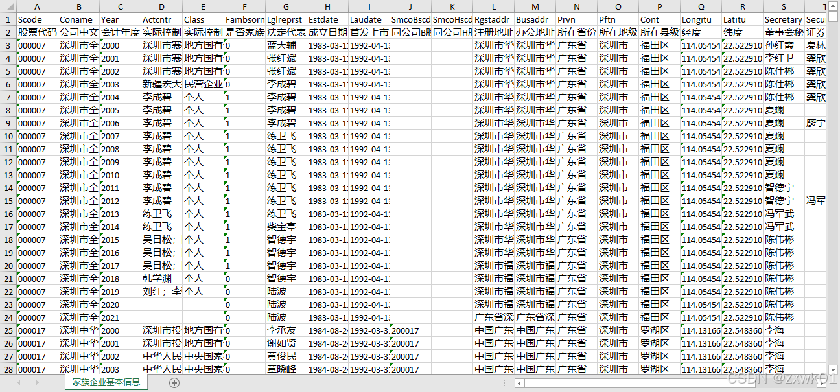Screen dimensions: 840x392
Task: Select column A header
Action: coord(37,6)
